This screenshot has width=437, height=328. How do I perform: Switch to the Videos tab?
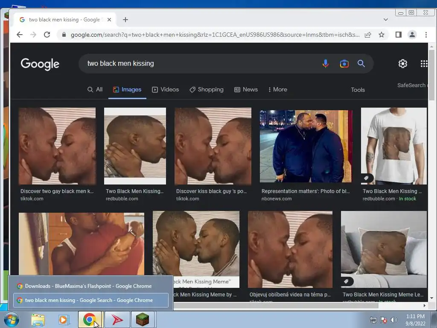click(x=165, y=90)
